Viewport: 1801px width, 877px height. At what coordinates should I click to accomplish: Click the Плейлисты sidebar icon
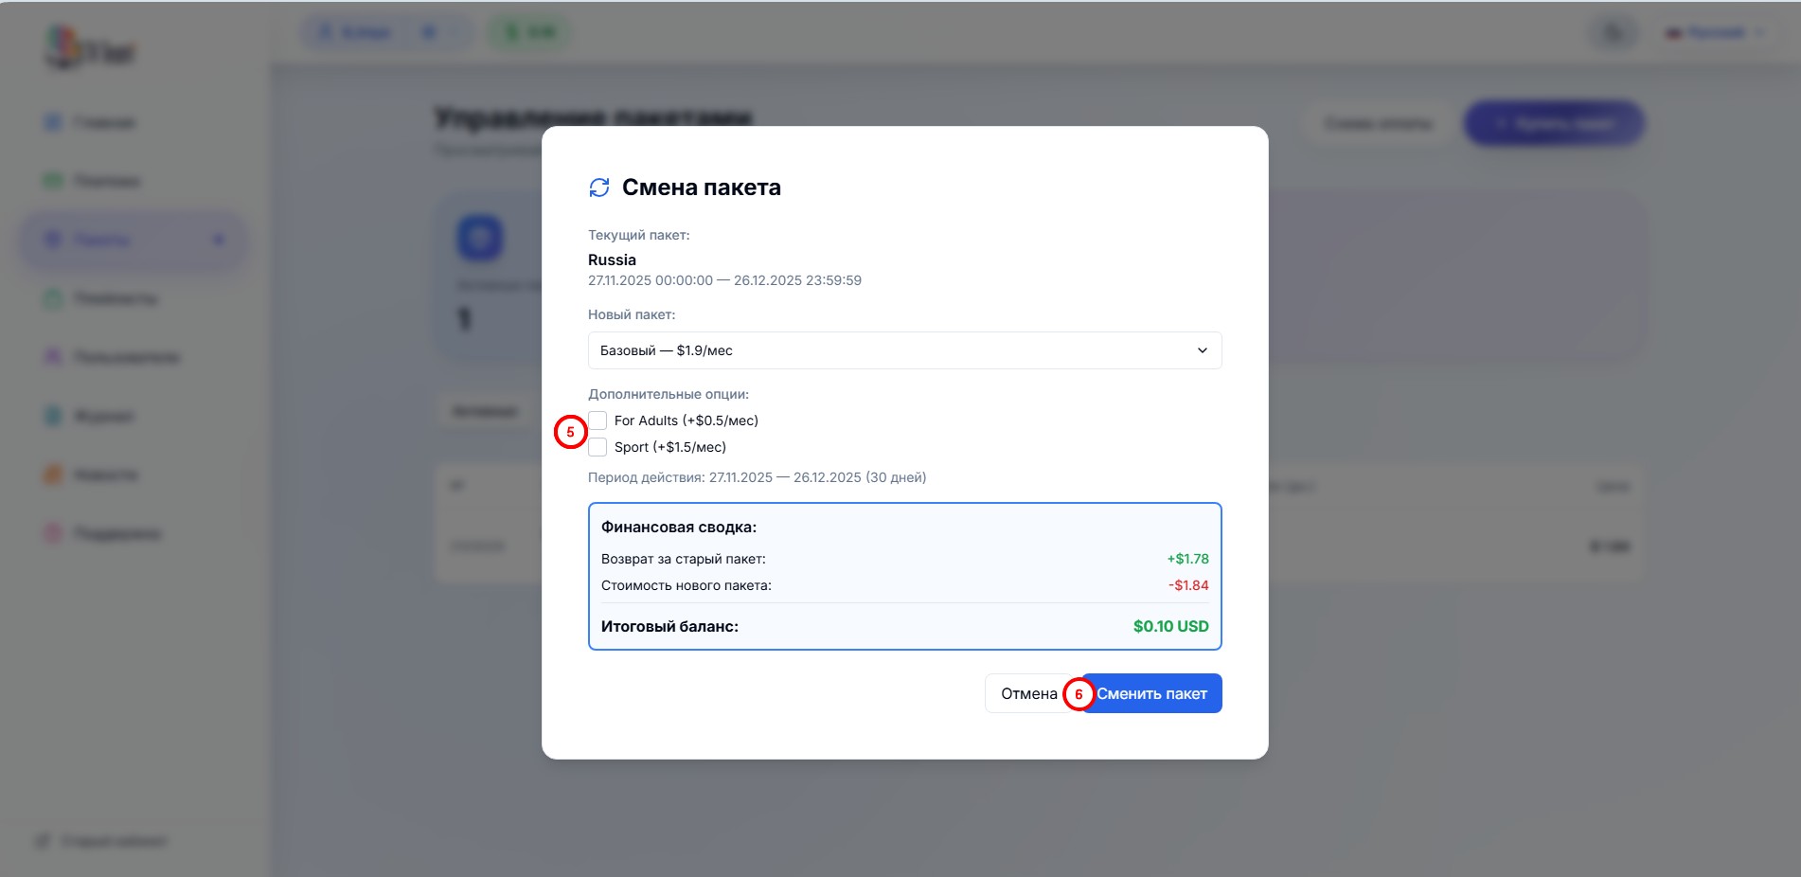[54, 298]
